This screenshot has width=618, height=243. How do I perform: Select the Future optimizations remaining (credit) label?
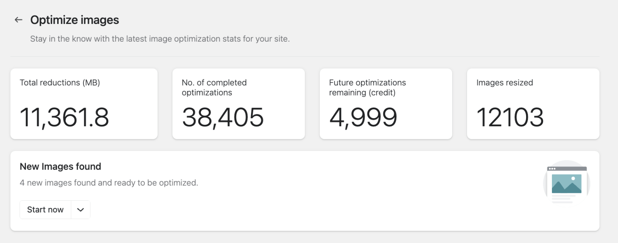367,88
